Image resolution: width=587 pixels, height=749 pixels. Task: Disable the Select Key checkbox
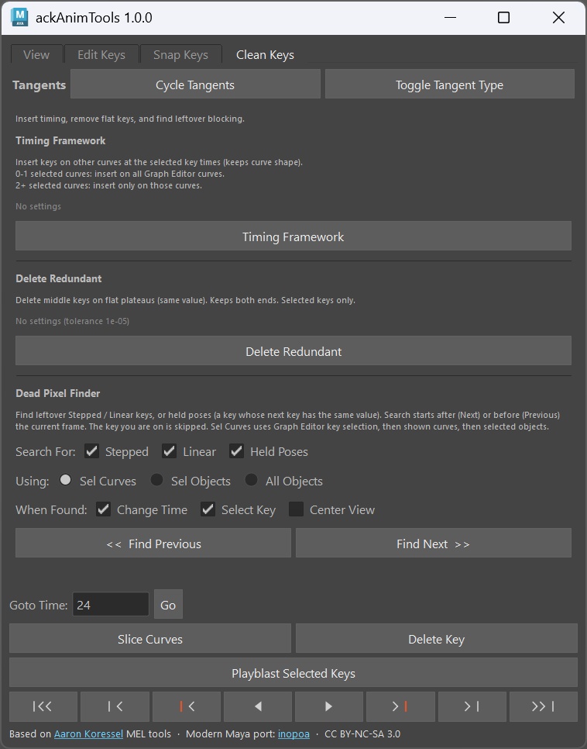(208, 509)
